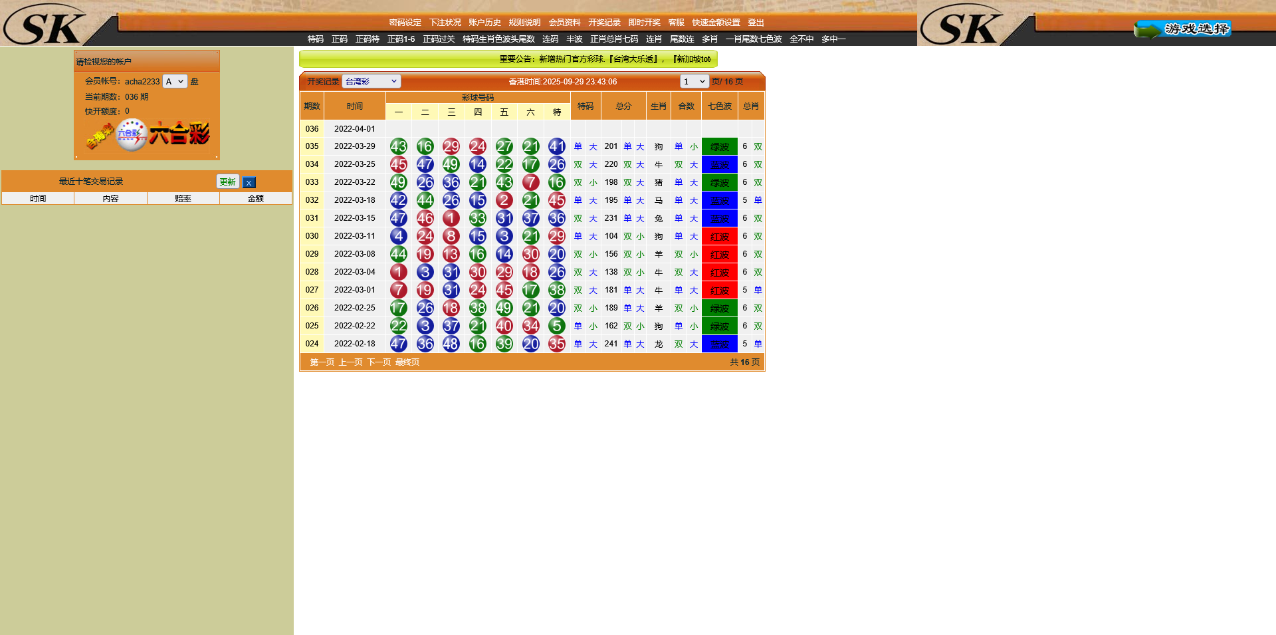Click the 七色波 column header
Screen dimensions: 1276x635
click(x=720, y=106)
